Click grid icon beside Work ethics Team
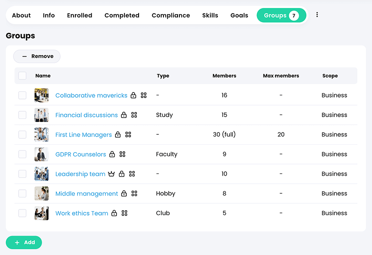 click(124, 213)
